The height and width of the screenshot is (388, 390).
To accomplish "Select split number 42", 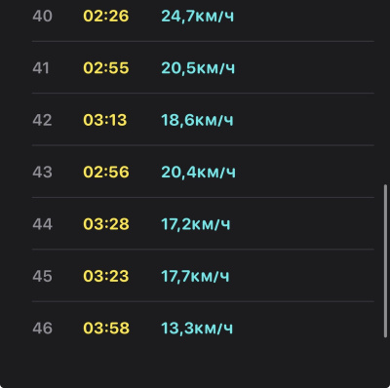I will 42,120.
